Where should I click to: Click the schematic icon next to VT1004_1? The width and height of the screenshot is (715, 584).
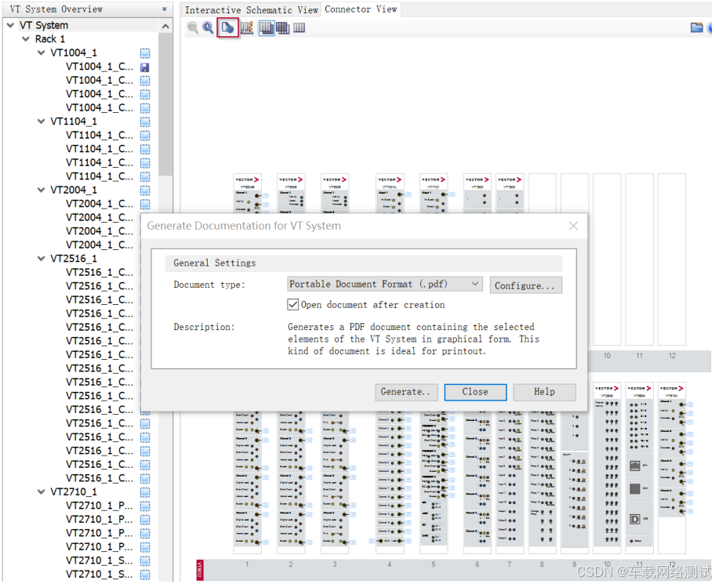pos(145,53)
